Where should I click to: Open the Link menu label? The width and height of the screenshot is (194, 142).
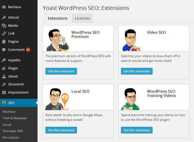[11, 34]
